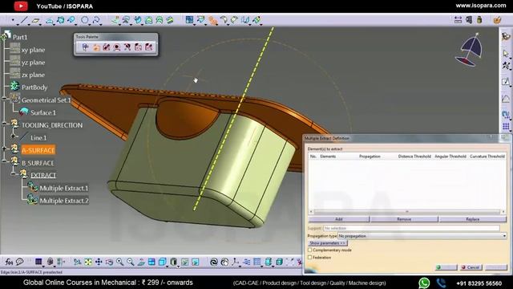
Task: Click the YouTube logo
Action: click(x=21, y=6)
